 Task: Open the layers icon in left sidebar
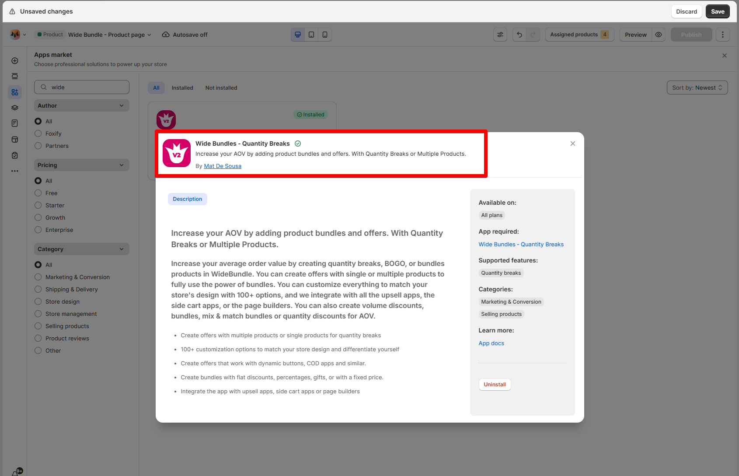pyautogui.click(x=15, y=108)
